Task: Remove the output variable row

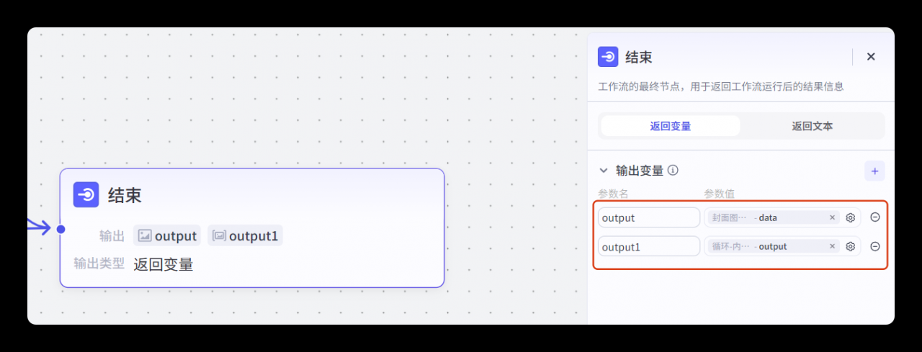Action: [874, 217]
